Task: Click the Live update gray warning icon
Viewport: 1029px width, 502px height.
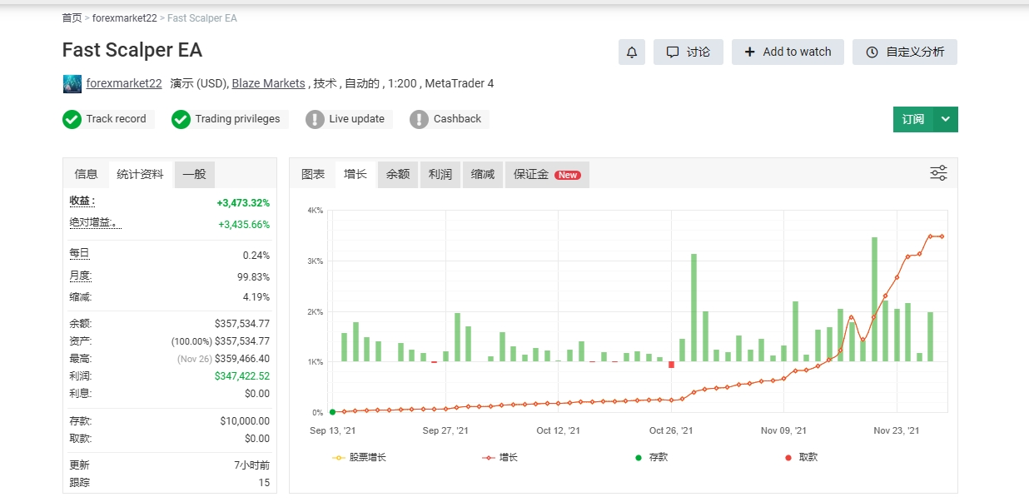Action: click(315, 119)
